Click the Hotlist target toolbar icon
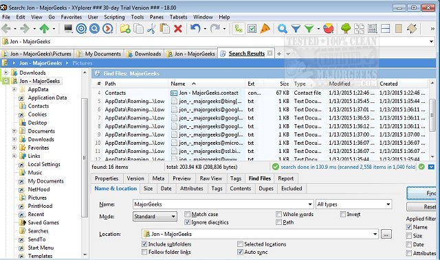 pos(81,29)
